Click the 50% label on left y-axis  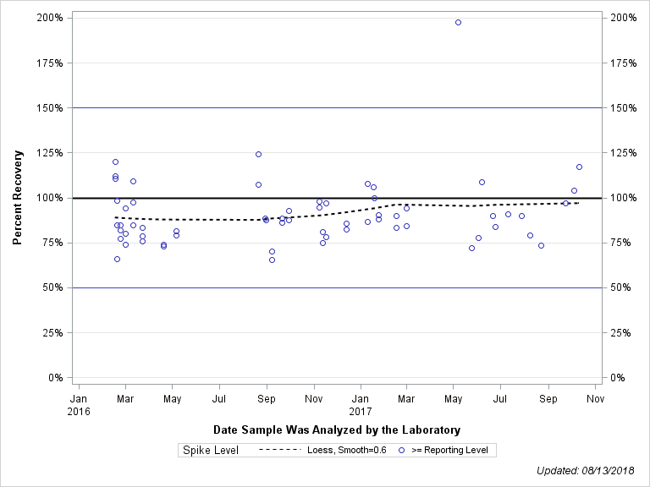pyautogui.click(x=52, y=287)
